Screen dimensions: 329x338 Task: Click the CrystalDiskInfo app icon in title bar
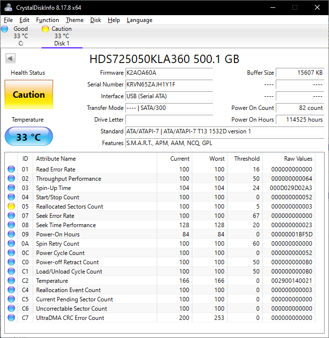(x=8, y=7)
